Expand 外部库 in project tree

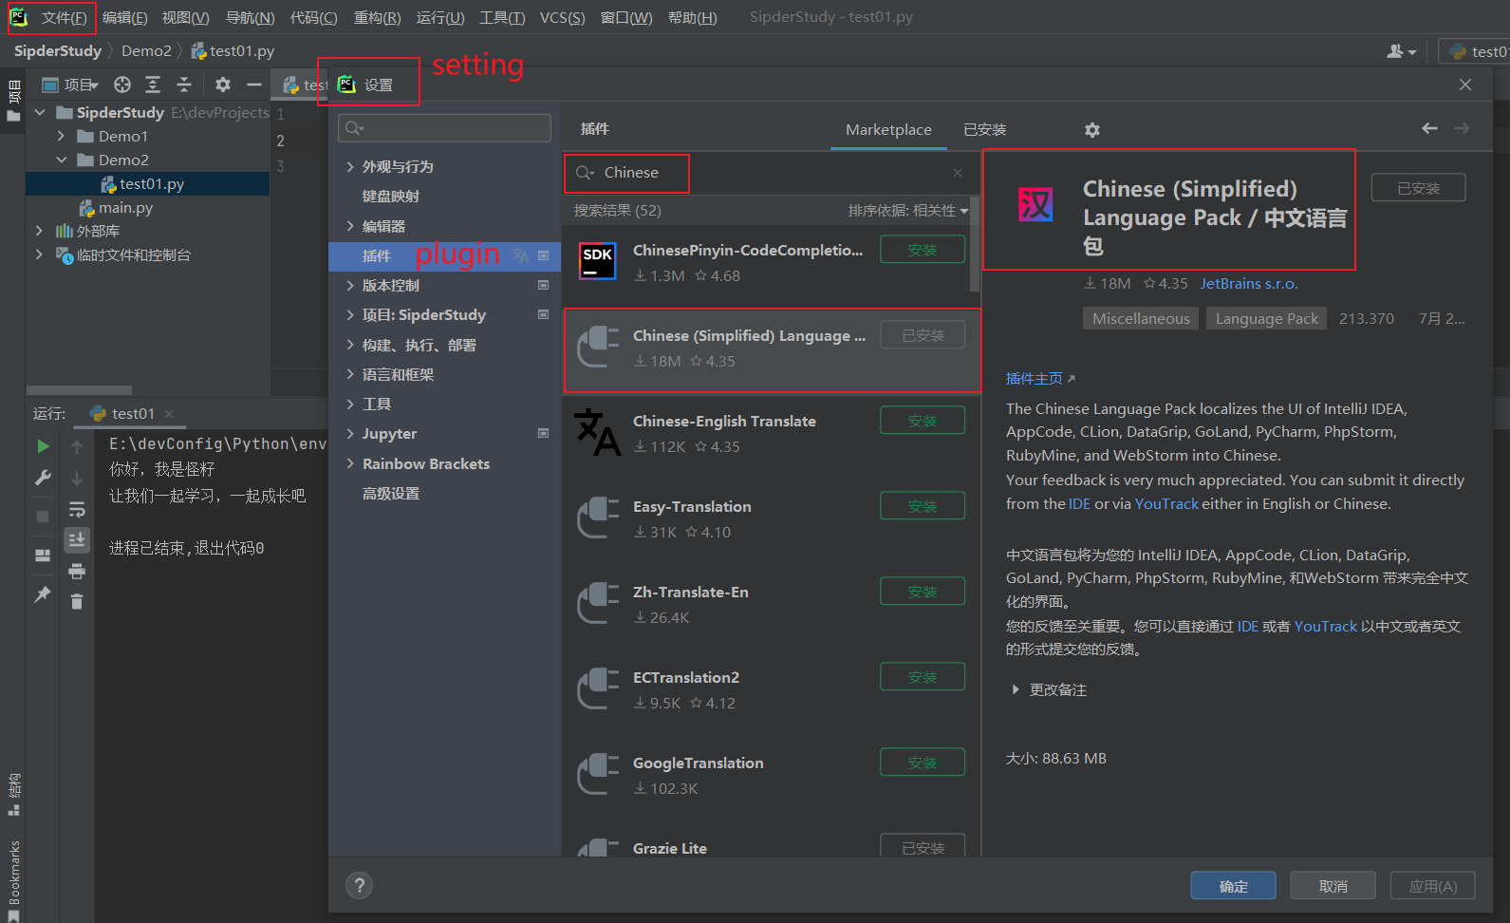click(x=39, y=232)
